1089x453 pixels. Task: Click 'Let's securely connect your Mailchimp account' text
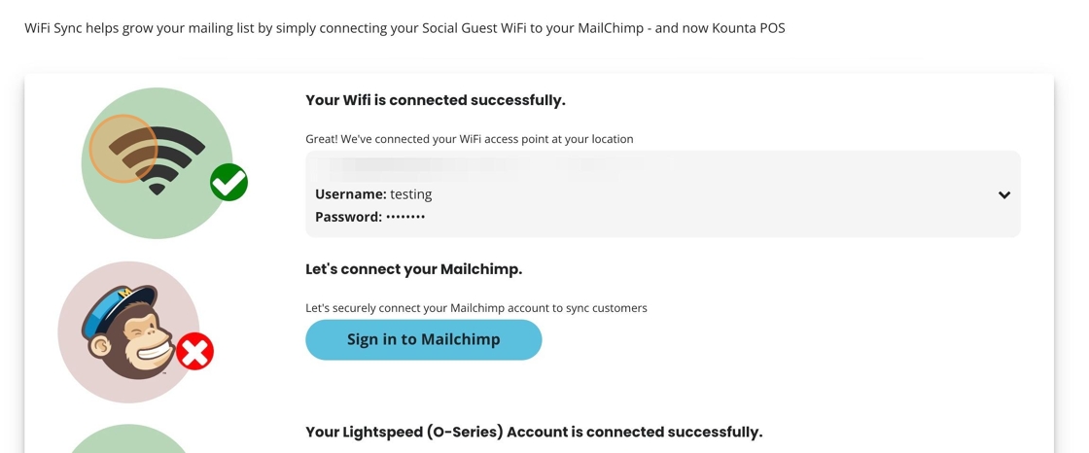pyautogui.click(x=476, y=308)
